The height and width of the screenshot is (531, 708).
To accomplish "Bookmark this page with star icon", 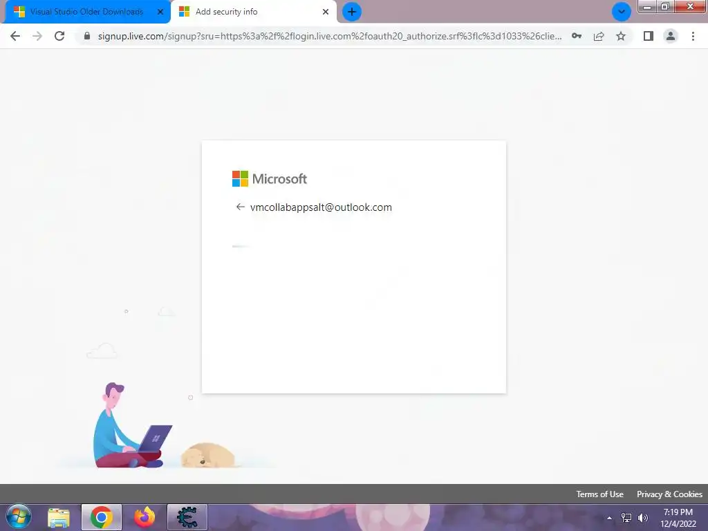I will 621,36.
